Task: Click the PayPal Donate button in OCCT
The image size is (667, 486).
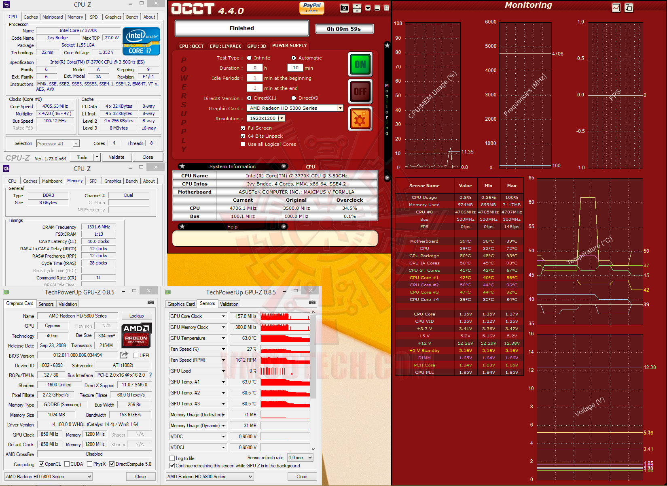Action: tap(312, 8)
